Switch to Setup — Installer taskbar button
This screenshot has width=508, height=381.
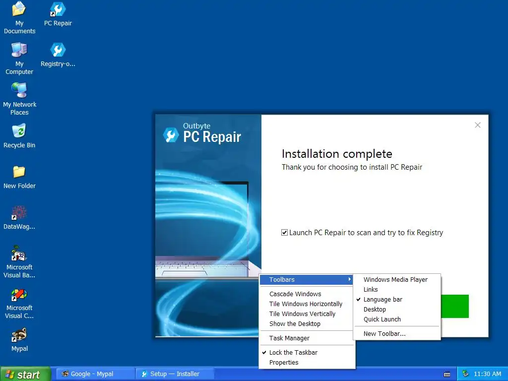pyautogui.click(x=175, y=374)
